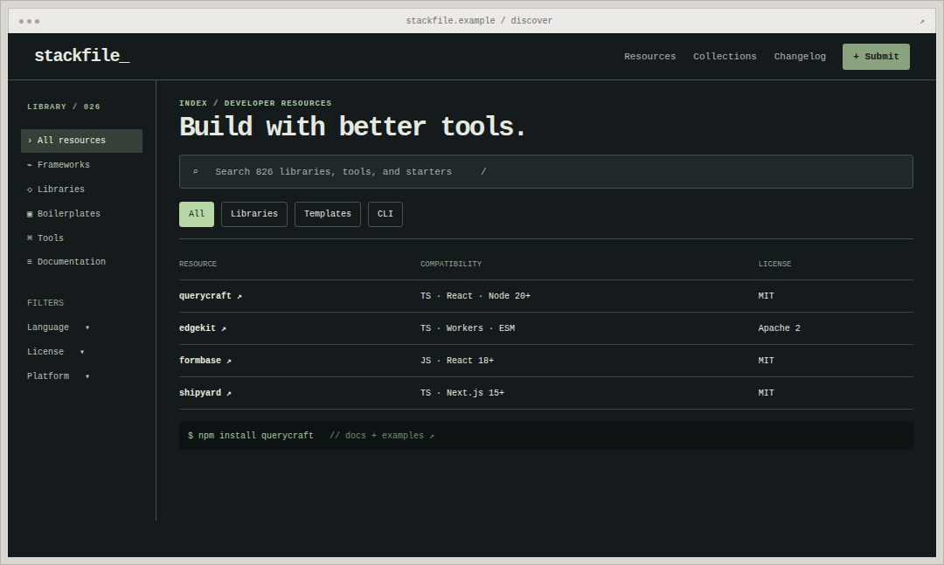Click the MIT license of querycraft
944x565 pixels.
[x=766, y=296]
